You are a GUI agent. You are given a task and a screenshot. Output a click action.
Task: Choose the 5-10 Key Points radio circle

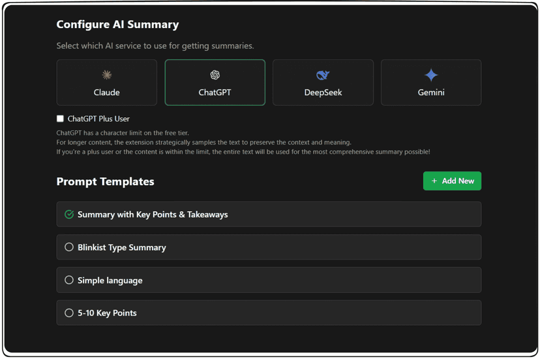pos(69,313)
